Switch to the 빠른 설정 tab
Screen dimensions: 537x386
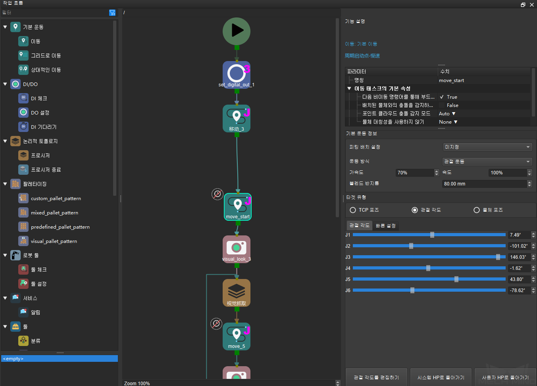tap(386, 225)
